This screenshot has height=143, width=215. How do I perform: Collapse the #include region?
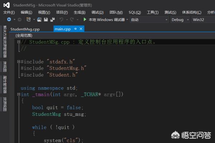tap(19, 62)
